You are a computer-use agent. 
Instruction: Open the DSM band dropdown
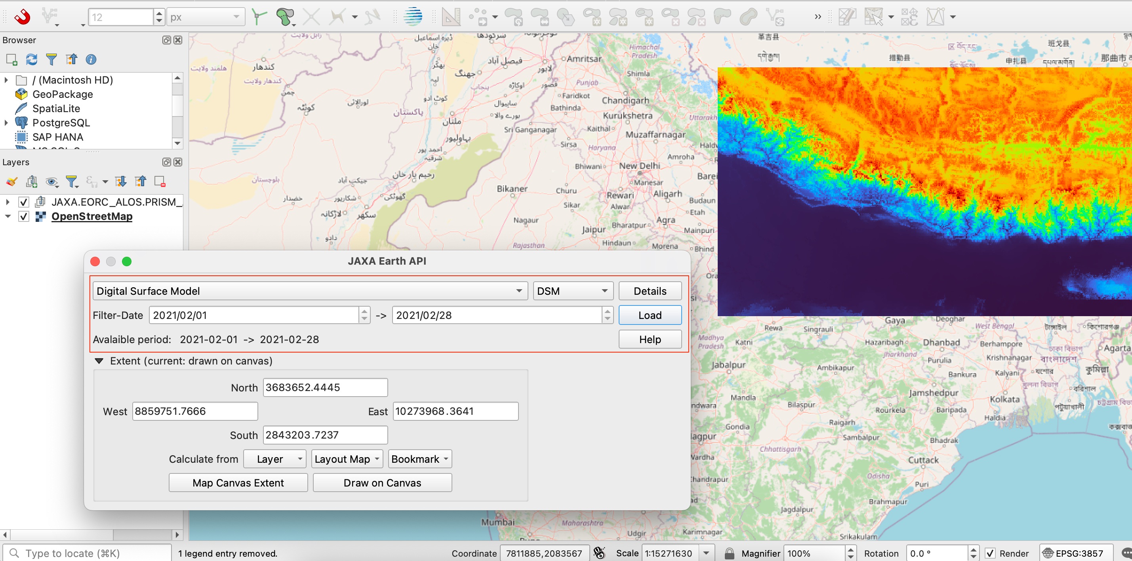(572, 291)
